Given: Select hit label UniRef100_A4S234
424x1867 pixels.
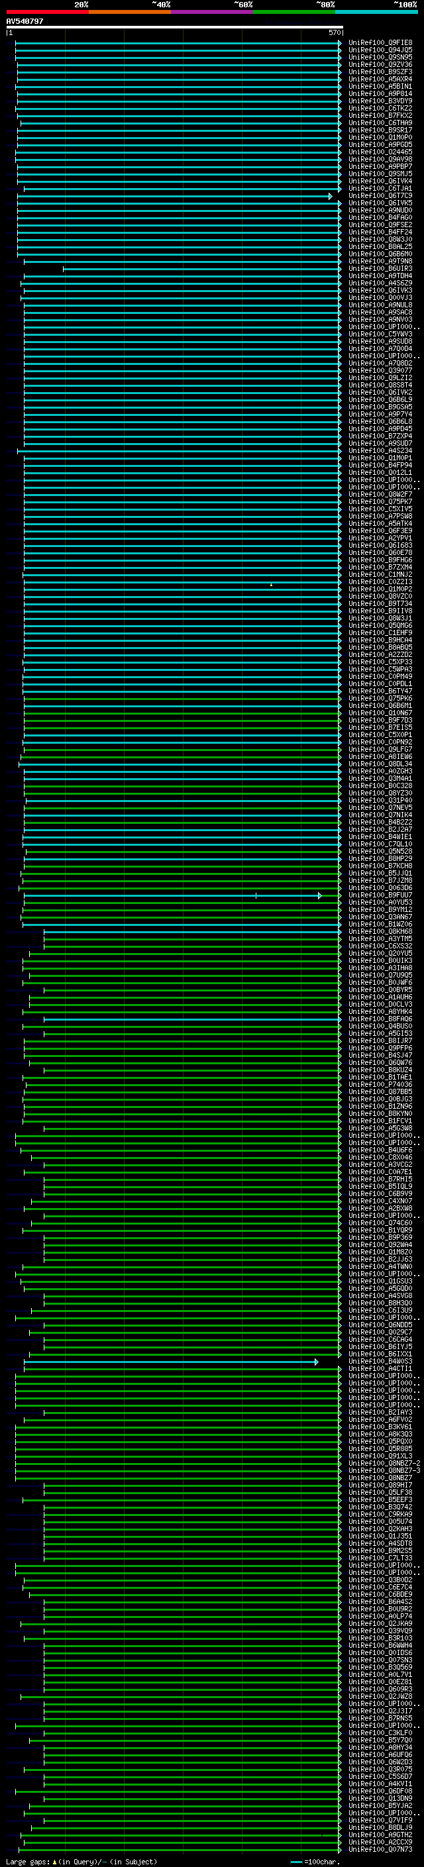Looking at the screenshot, I should pyautogui.click(x=380, y=451).
